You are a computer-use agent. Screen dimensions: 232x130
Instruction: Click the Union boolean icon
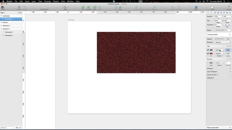pos(136,7)
